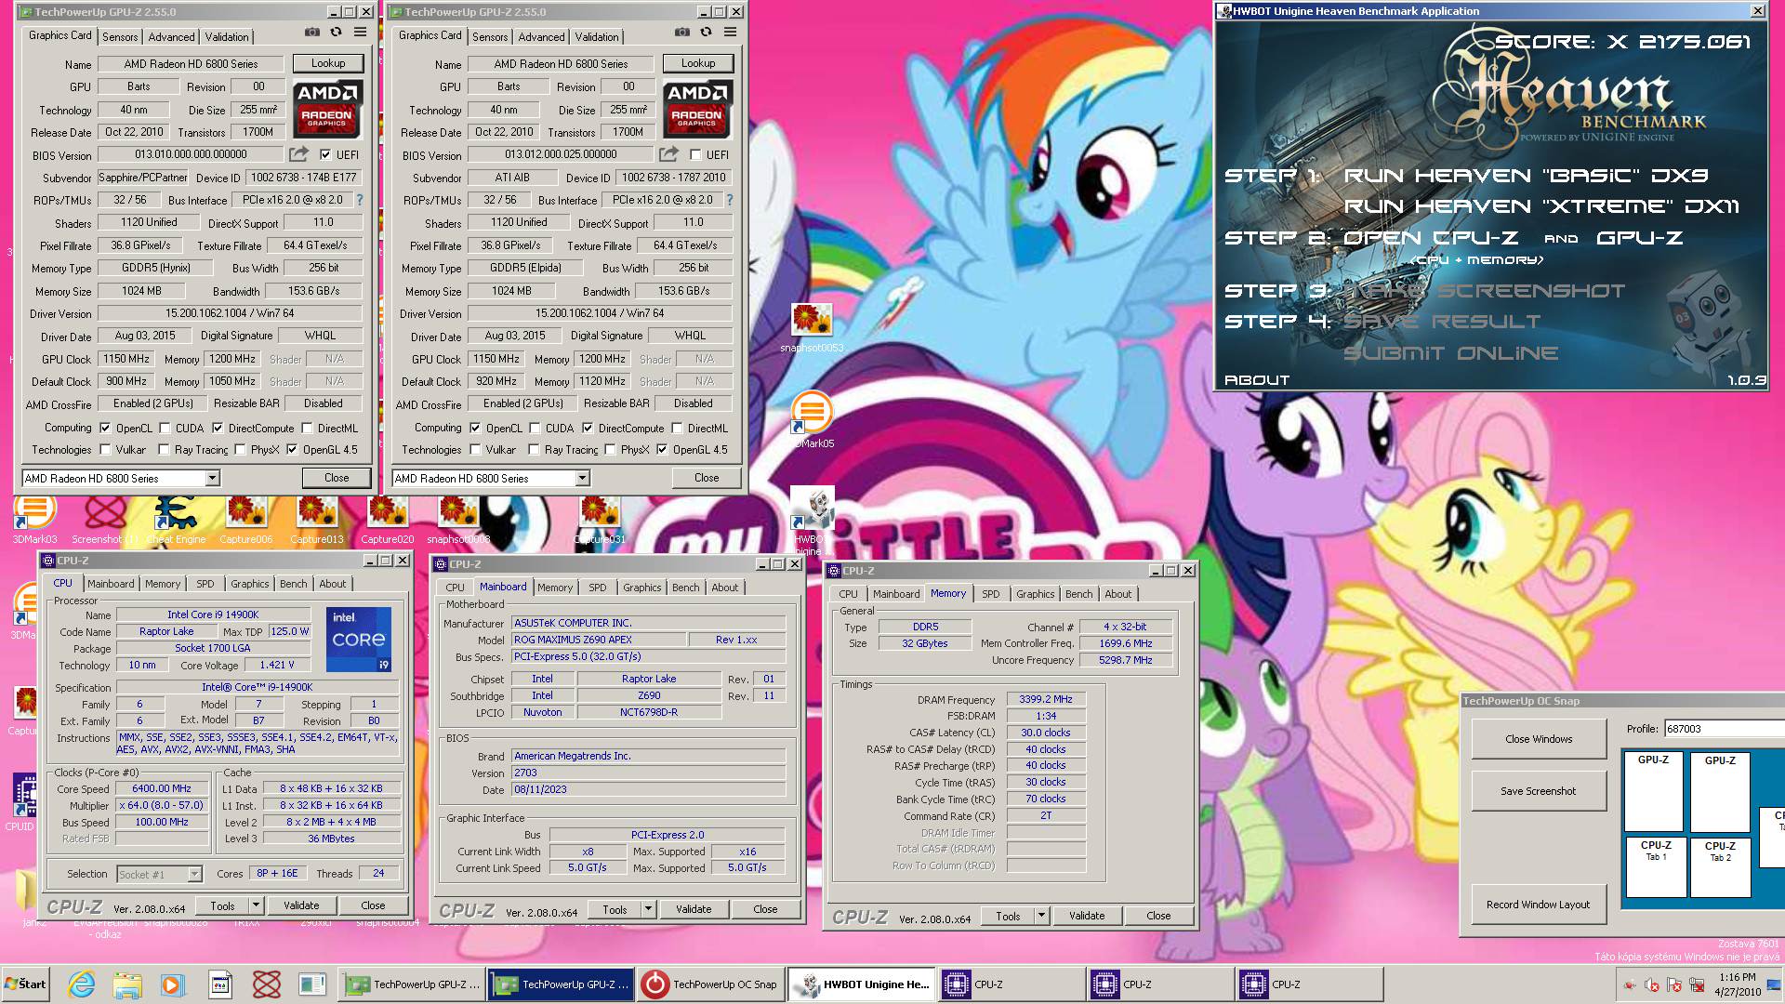1785x1004 pixels.
Task: Expand Tools dropdown arrow in CPU-Z Memory window
Action: click(x=1041, y=915)
